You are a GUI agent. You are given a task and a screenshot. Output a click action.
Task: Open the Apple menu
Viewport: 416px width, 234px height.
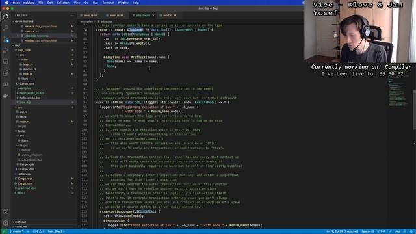pyautogui.click(x=6, y=3)
